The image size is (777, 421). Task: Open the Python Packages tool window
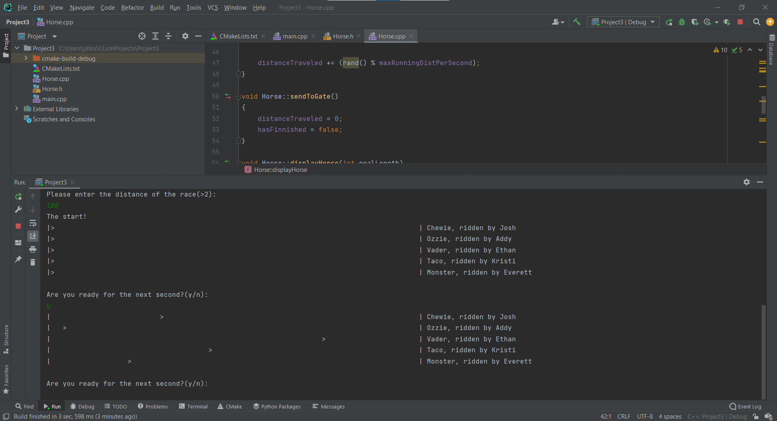[x=277, y=406]
